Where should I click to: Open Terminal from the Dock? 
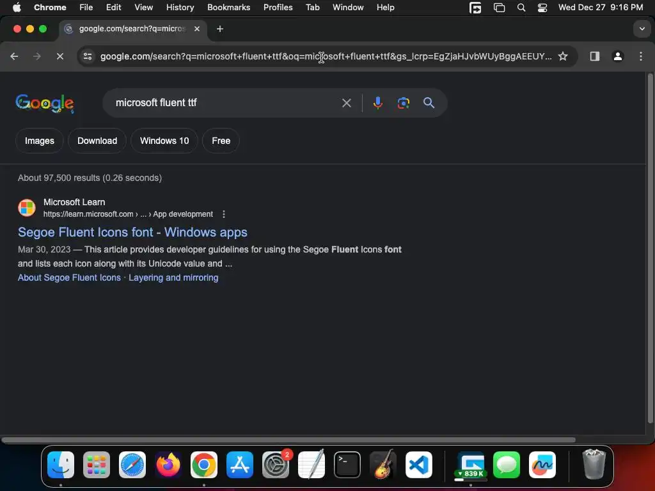pos(347,465)
